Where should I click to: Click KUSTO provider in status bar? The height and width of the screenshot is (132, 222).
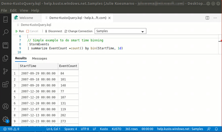[117, 129]
